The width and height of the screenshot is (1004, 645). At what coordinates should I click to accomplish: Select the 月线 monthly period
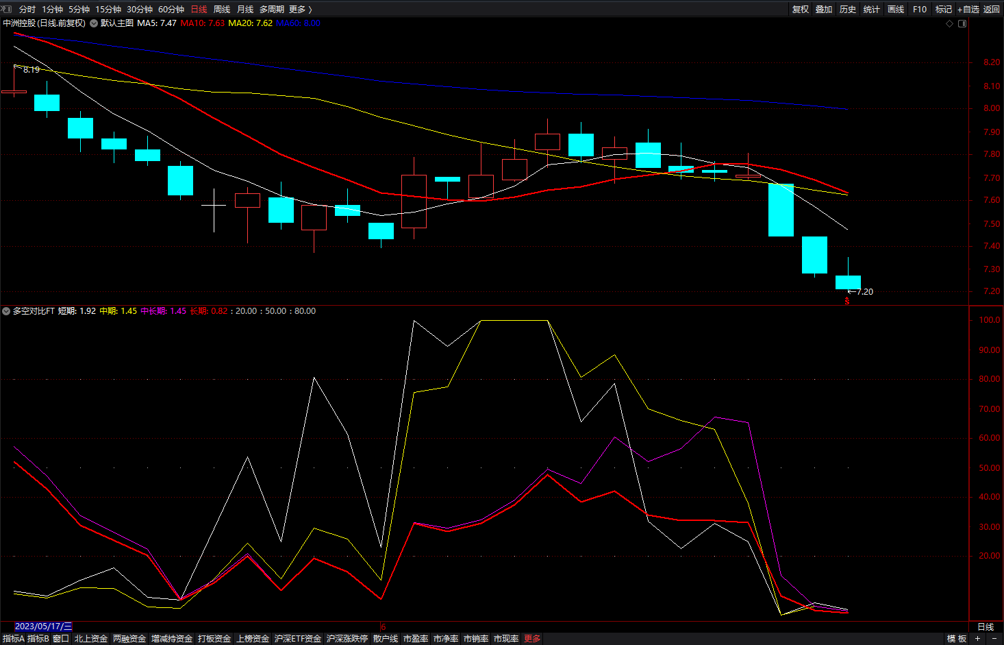coord(245,10)
